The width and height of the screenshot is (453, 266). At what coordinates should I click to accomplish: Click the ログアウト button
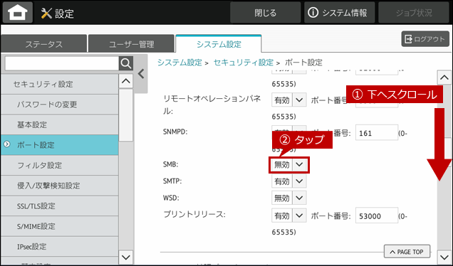pyautogui.click(x=425, y=39)
